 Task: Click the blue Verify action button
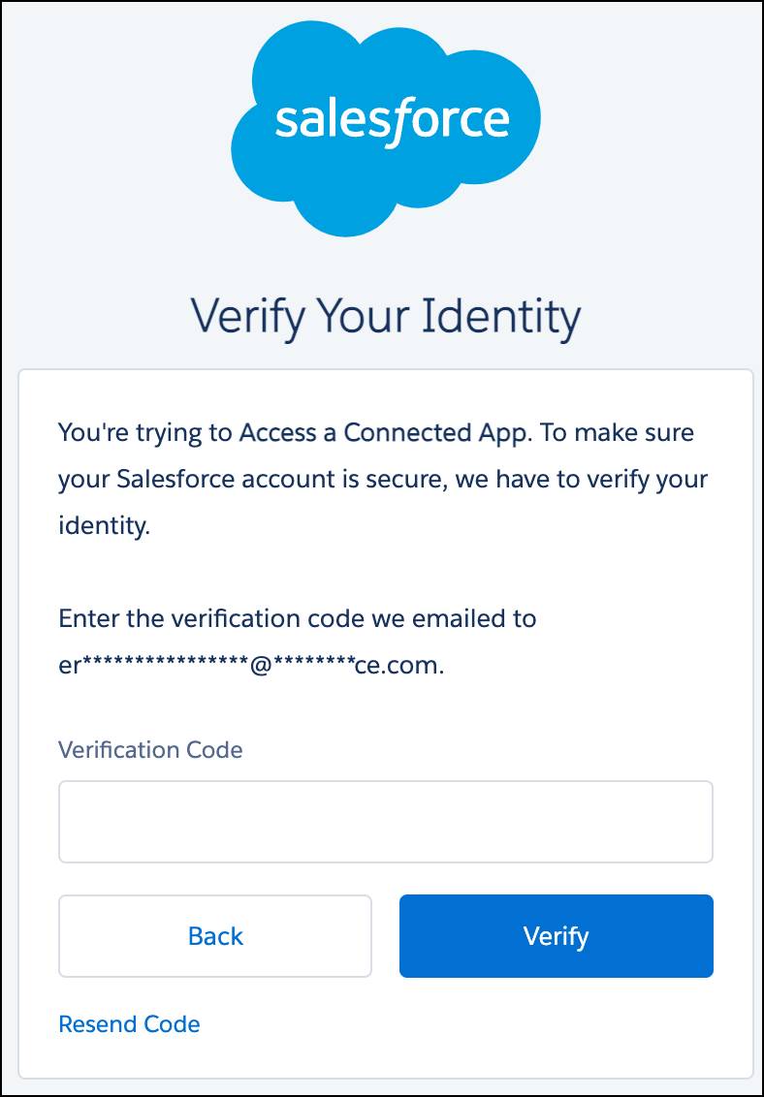tap(556, 935)
